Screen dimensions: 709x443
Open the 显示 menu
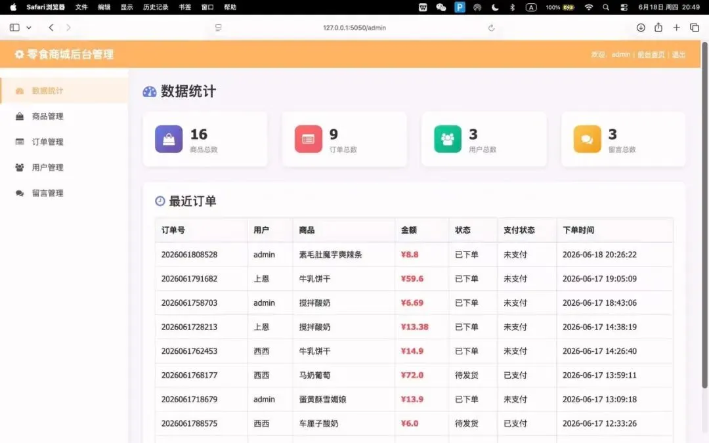[x=127, y=7]
